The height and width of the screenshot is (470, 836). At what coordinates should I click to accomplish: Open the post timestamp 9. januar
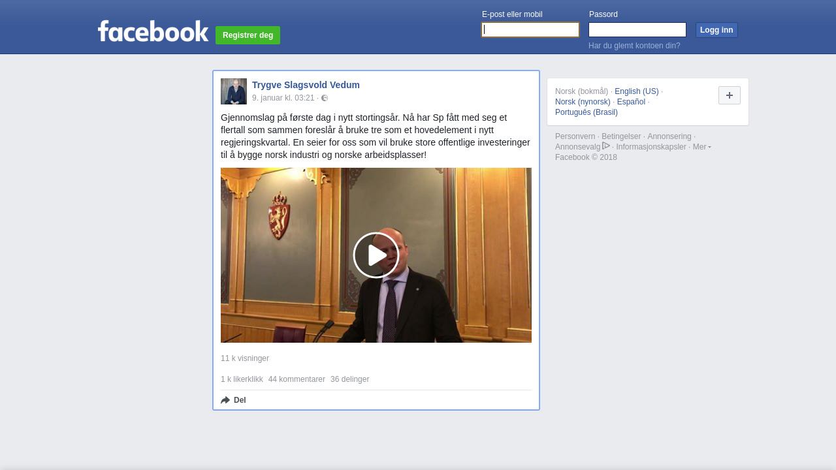coord(283,98)
